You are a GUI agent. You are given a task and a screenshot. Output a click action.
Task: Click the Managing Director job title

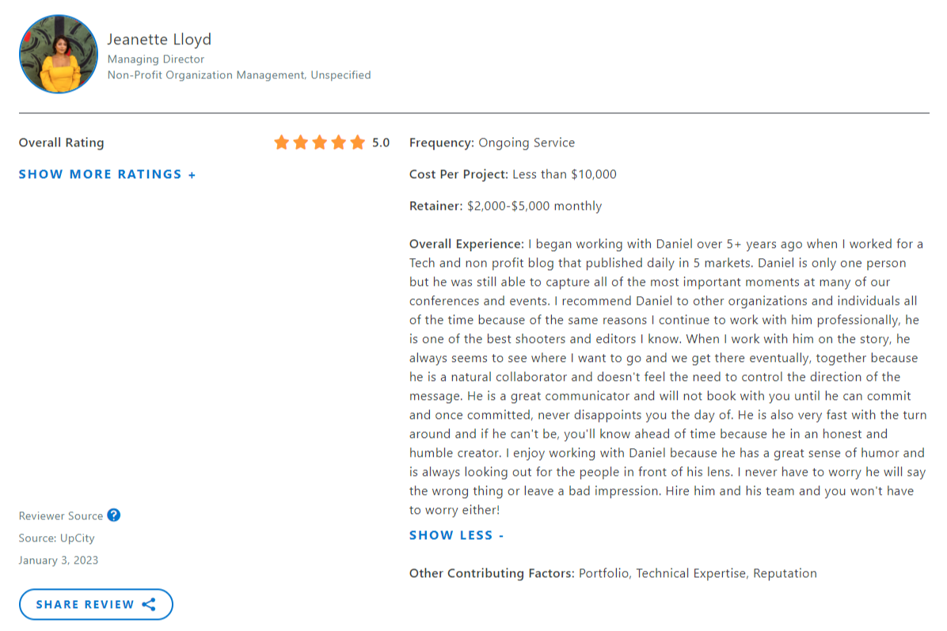(156, 59)
